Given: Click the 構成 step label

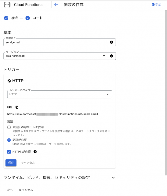Looking at the screenshot, I should [15, 18].
